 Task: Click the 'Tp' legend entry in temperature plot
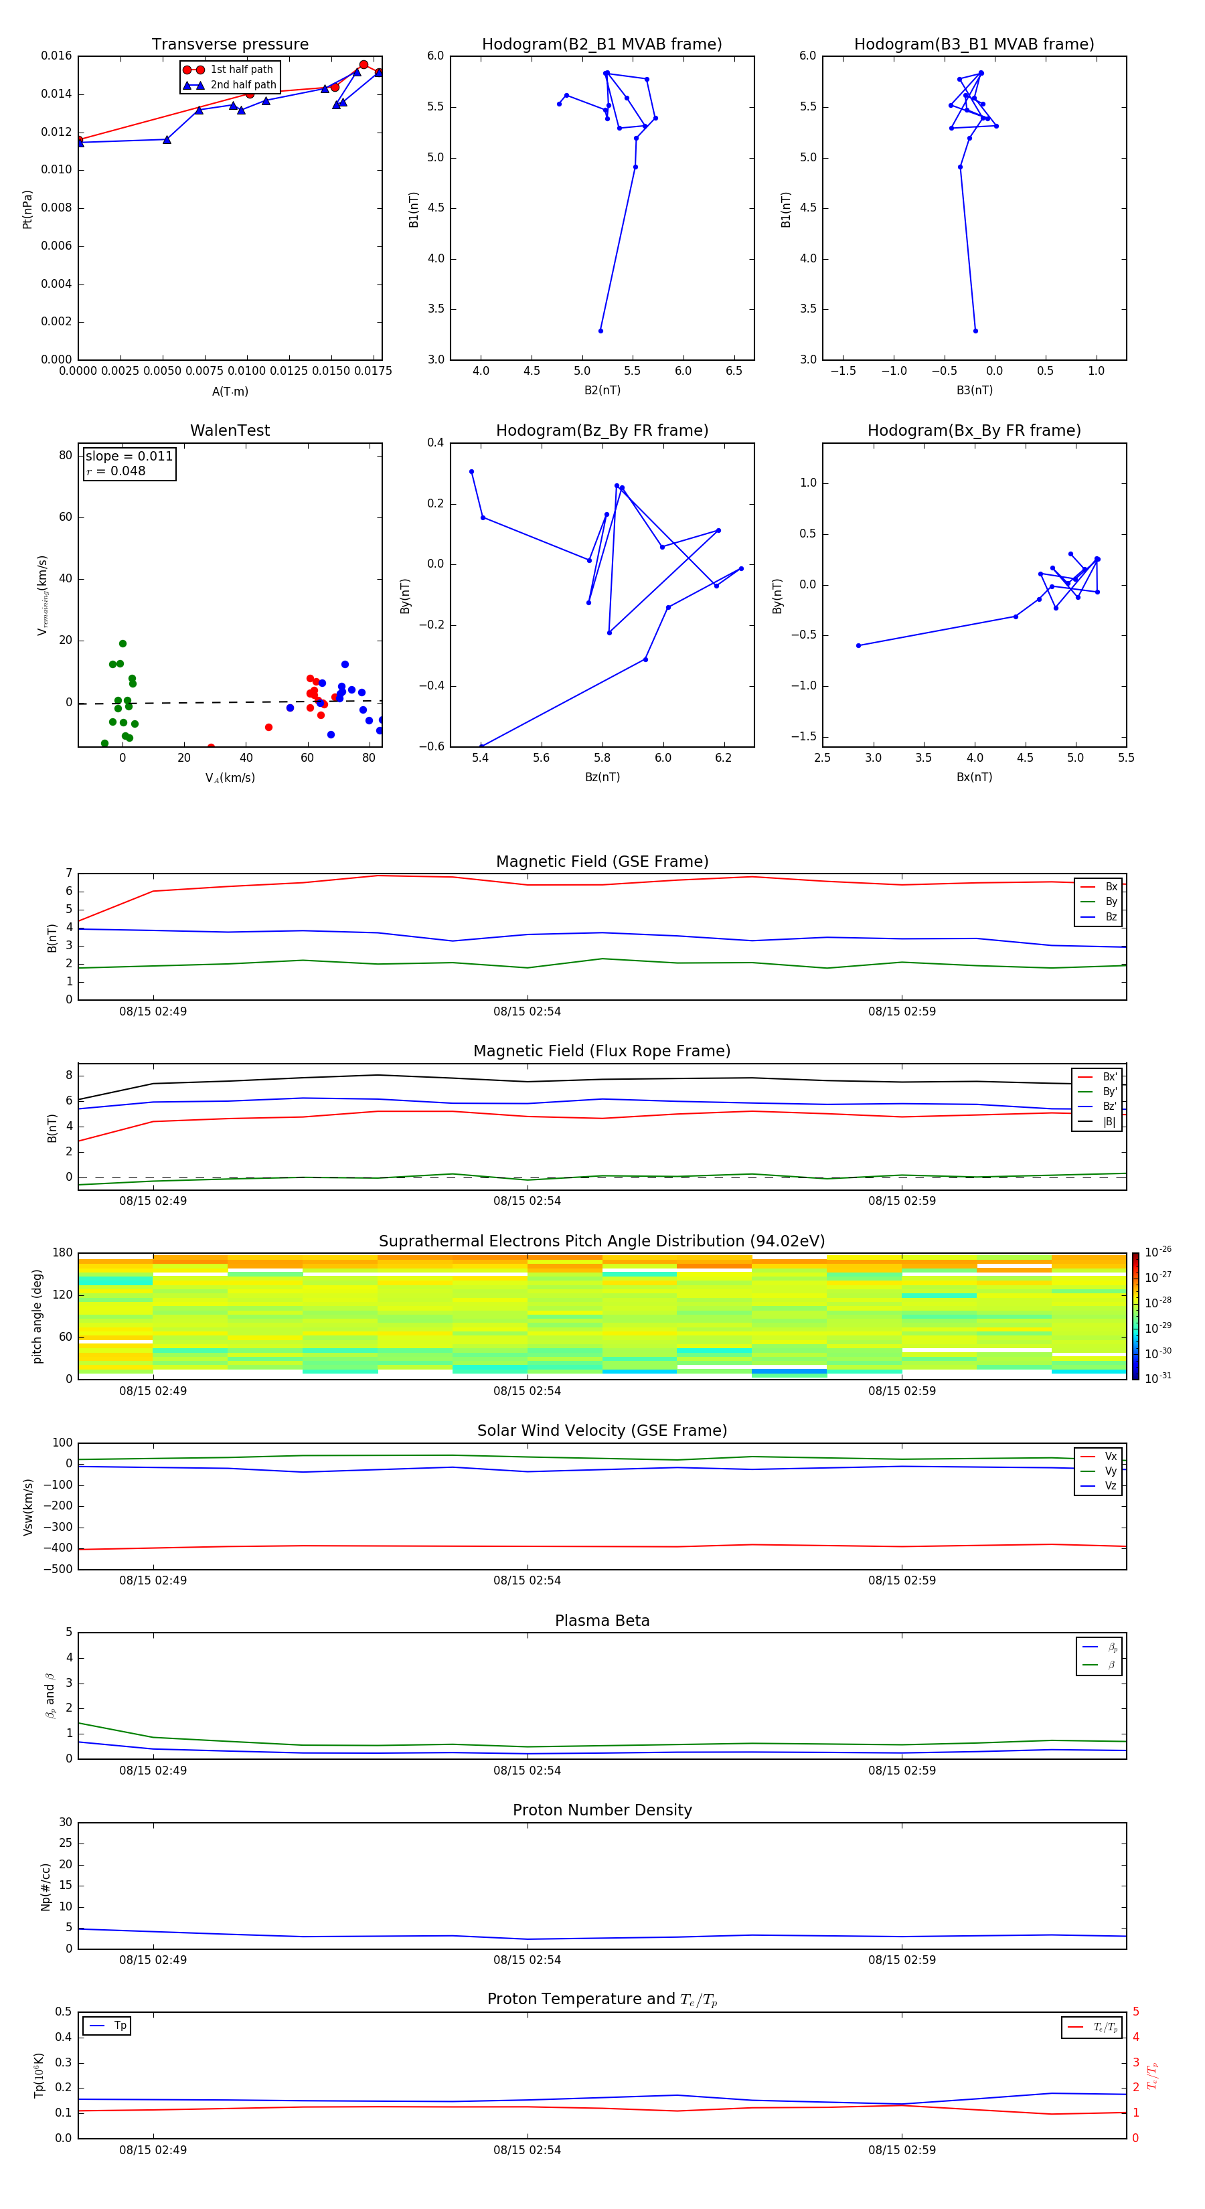[x=107, y=2026]
